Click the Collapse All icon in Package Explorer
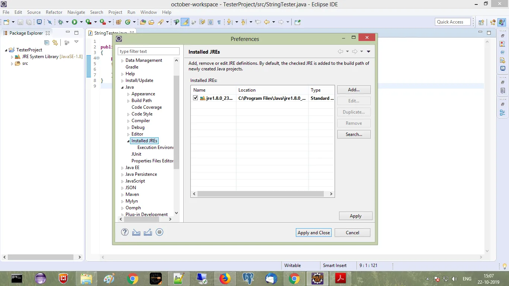The image size is (509, 286). 47,42
